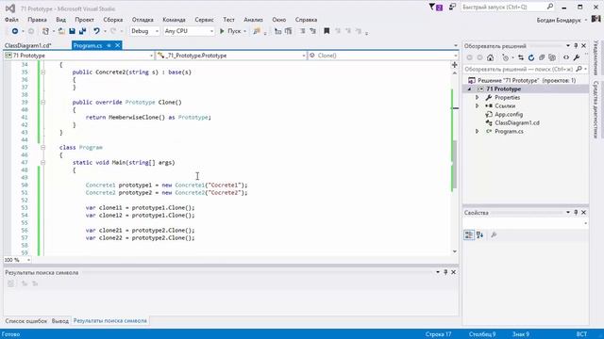The height and width of the screenshot is (339, 604).
Task: Open the Отладка menu
Action: click(143, 20)
